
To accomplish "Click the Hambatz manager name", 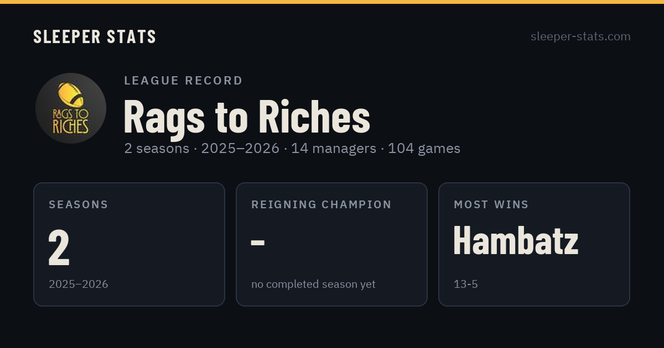I will tap(516, 241).
